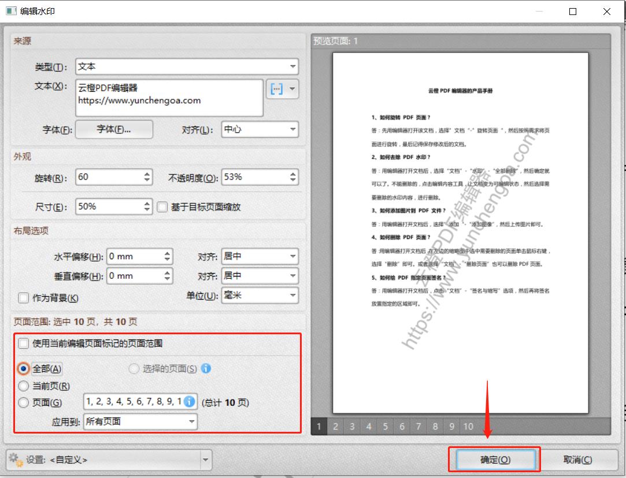This screenshot has height=478, width=626.
Task: Enable 基于目标页面缩放 checkbox
Action: point(162,207)
